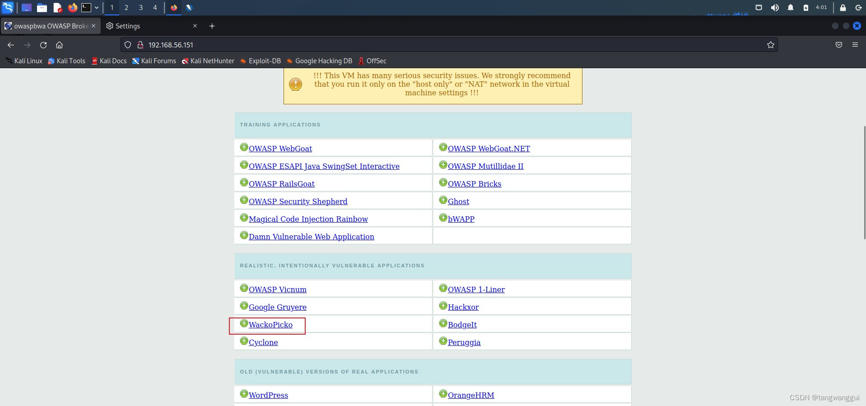Viewport: 866px width, 406px height.
Task: Open the OWASP Bricks link
Action: click(x=475, y=184)
